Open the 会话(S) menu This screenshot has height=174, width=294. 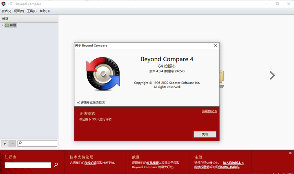(x=7, y=11)
